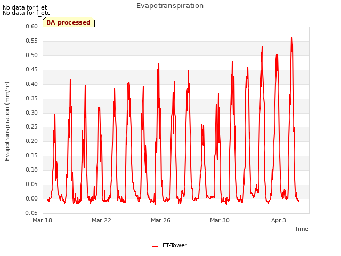Click the 'No data for f_et' message
341x256 pixels.
(x=25, y=7)
